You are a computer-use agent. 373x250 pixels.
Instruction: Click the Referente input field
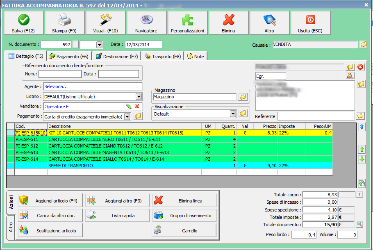click(x=316, y=116)
